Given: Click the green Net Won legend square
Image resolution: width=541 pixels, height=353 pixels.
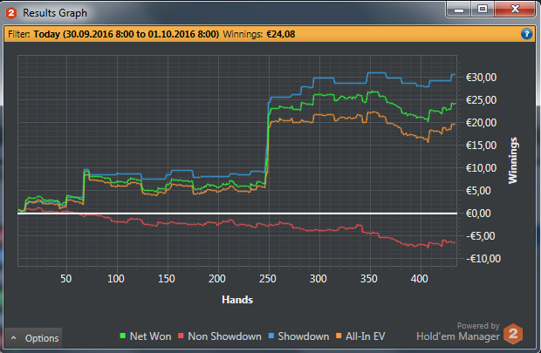Looking at the screenshot, I should pos(122,336).
